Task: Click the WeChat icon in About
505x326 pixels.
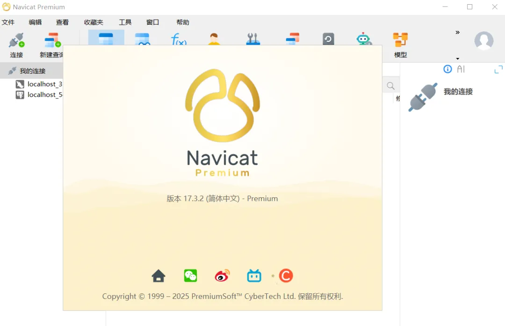Action: (190, 276)
